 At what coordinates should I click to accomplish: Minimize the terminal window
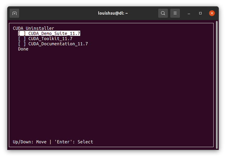189,13
